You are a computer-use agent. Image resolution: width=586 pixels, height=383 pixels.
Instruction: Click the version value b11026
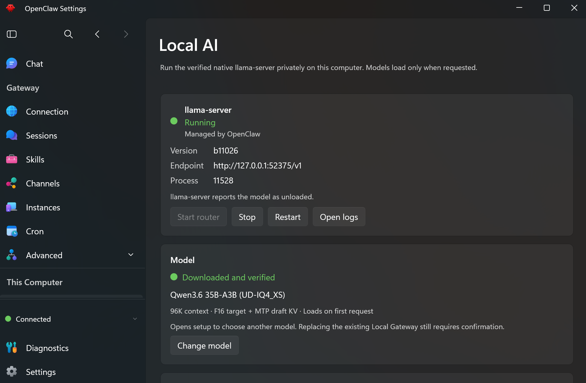226,151
